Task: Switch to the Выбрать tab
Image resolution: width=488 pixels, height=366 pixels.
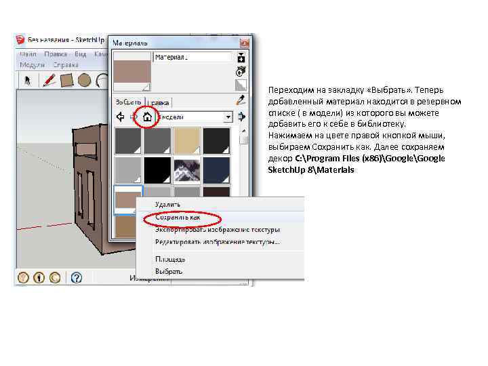Action: tap(128, 102)
